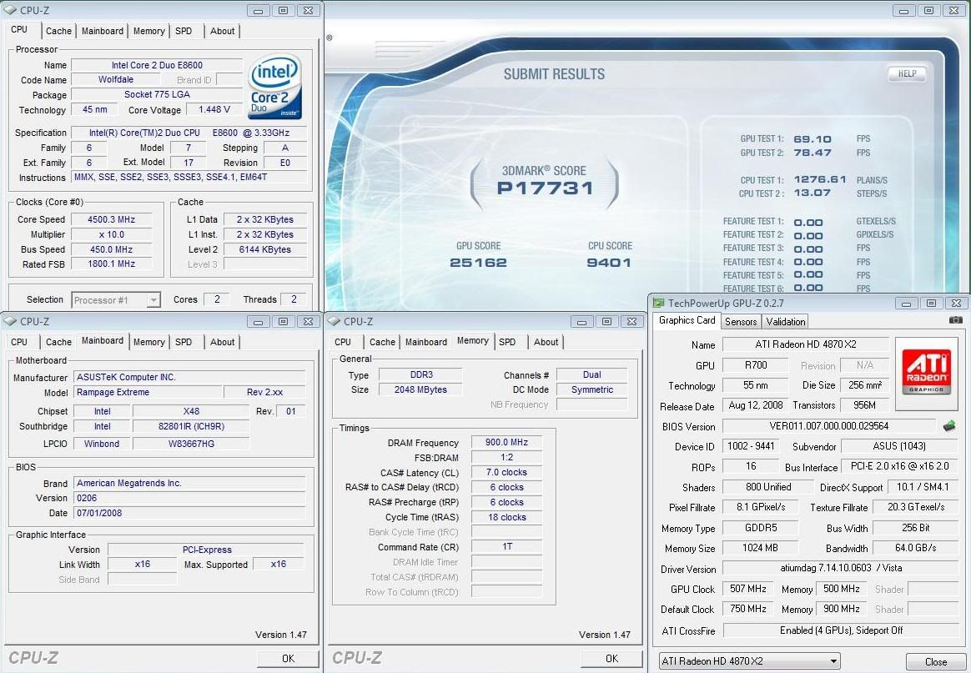Click the DRAM Frequency 900.0 MHz field

[506, 442]
